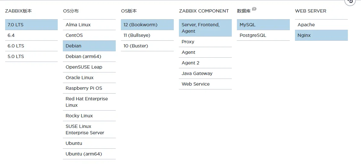This screenshot has height=167, width=361.
Task: Click the circular icon at top right
Action: [x=350, y=1]
